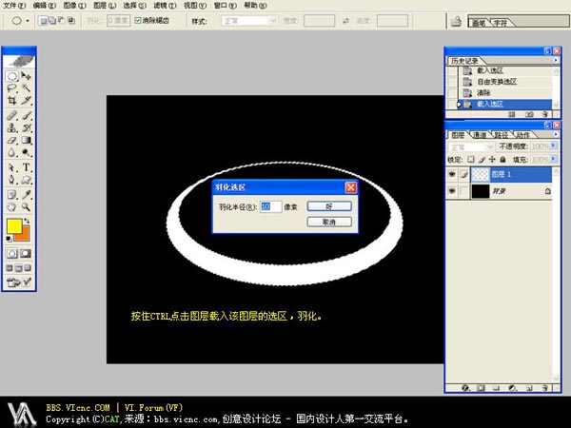
Task: Select the Hand tool
Action: pyautogui.click(x=12, y=205)
